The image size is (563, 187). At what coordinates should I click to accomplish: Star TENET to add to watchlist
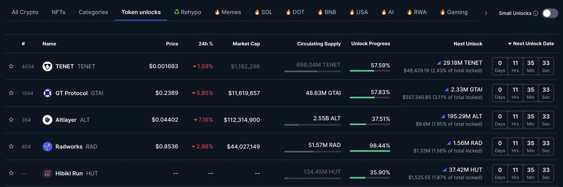11,66
